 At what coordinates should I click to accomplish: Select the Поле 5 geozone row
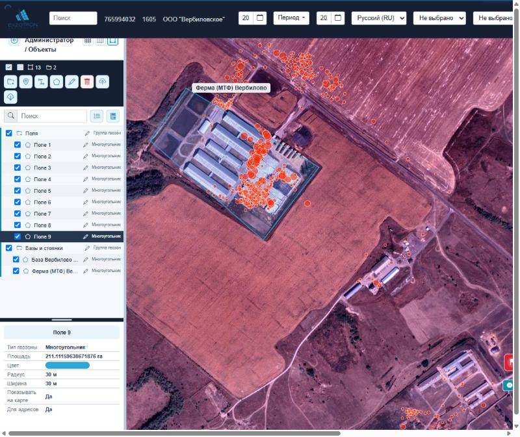click(62, 191)
